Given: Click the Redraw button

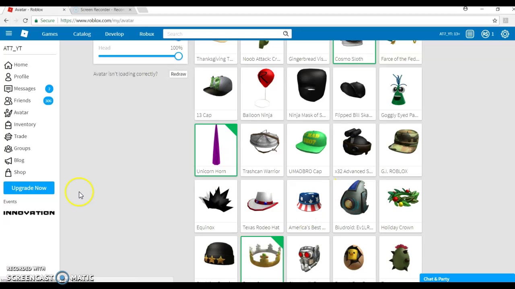Looking at the screenshot, I should (178, 74).
